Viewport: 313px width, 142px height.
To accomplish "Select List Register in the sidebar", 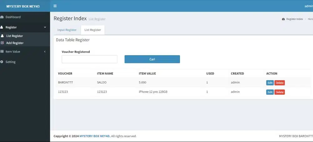I will point(15,36).
